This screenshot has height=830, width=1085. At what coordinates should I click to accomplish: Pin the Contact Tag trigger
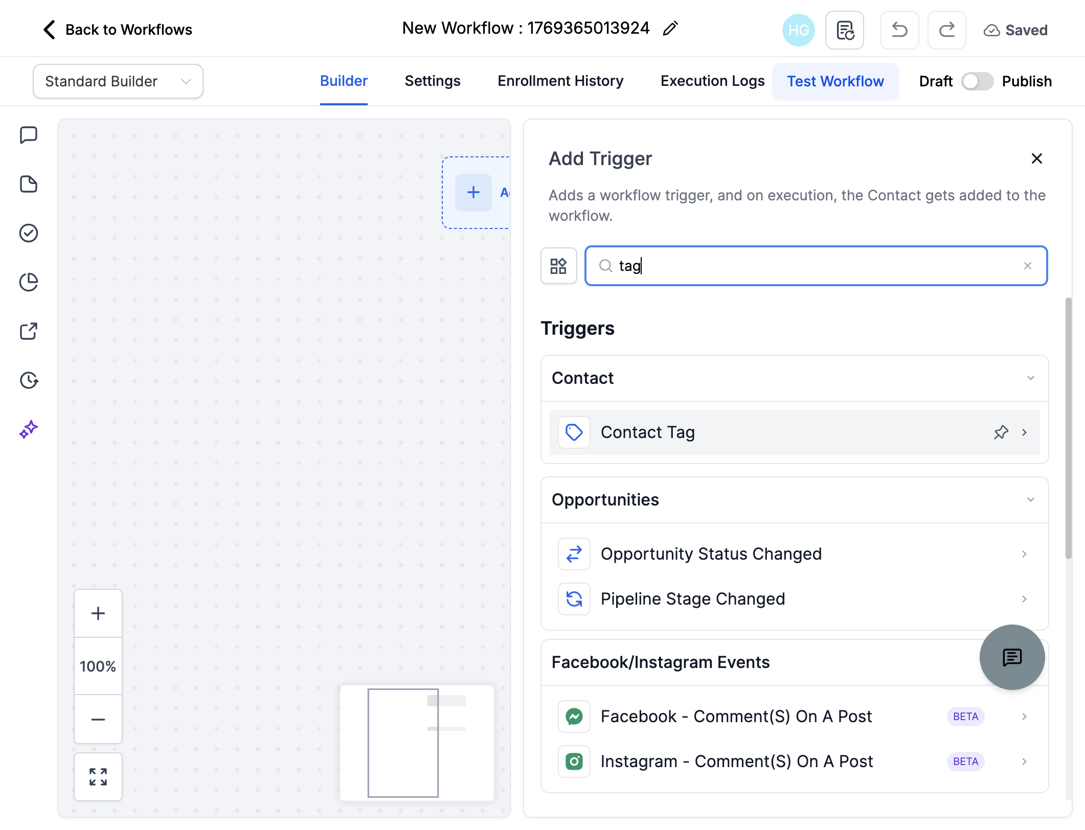coord(1001,432)
